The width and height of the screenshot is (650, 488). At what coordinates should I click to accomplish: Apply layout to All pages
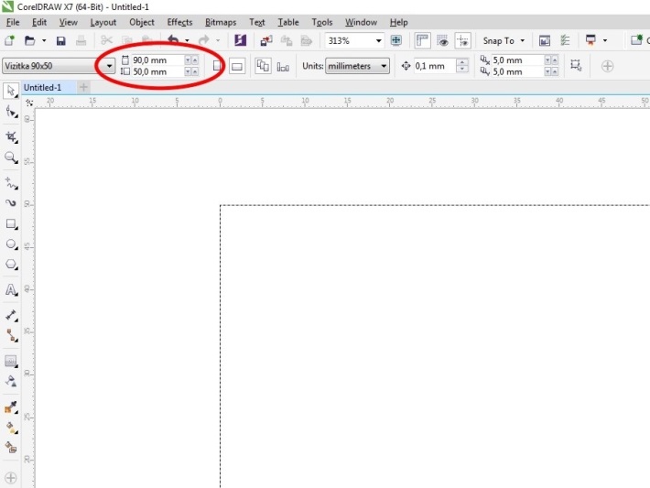(263, 66)
